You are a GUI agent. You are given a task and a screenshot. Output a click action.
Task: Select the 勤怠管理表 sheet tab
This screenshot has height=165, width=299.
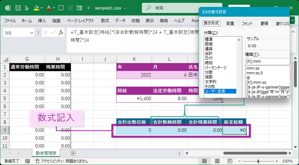click(x=46, y=153)
